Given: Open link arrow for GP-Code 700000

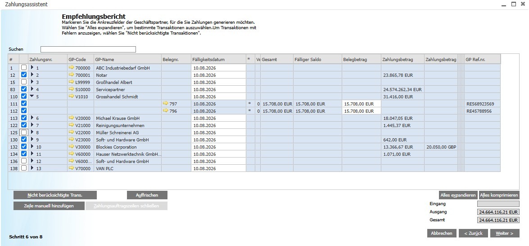Looking at the screenshot, I should [71, 68].
